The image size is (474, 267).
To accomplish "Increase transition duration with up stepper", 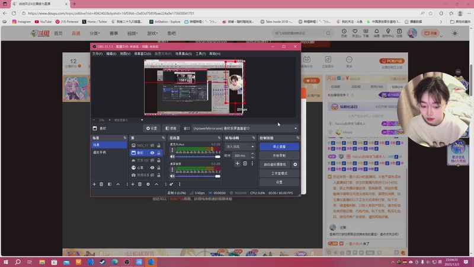I will (x=252, y=154).
